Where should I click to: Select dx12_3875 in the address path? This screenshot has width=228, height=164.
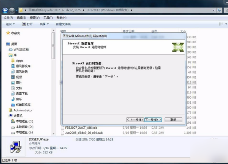click(x=73, y=10)
